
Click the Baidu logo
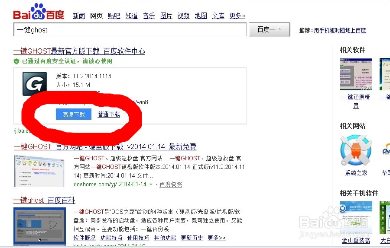click(39, 12)
